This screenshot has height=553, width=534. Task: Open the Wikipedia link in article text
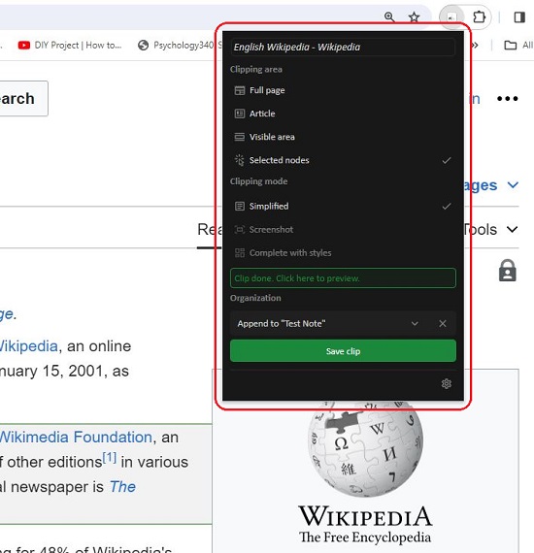click(28, 346)
